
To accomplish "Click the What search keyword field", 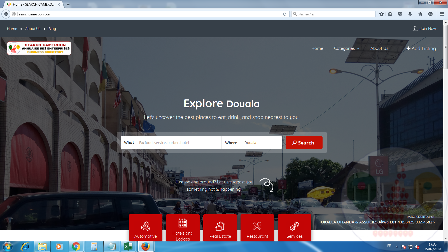I will [171, 143].
